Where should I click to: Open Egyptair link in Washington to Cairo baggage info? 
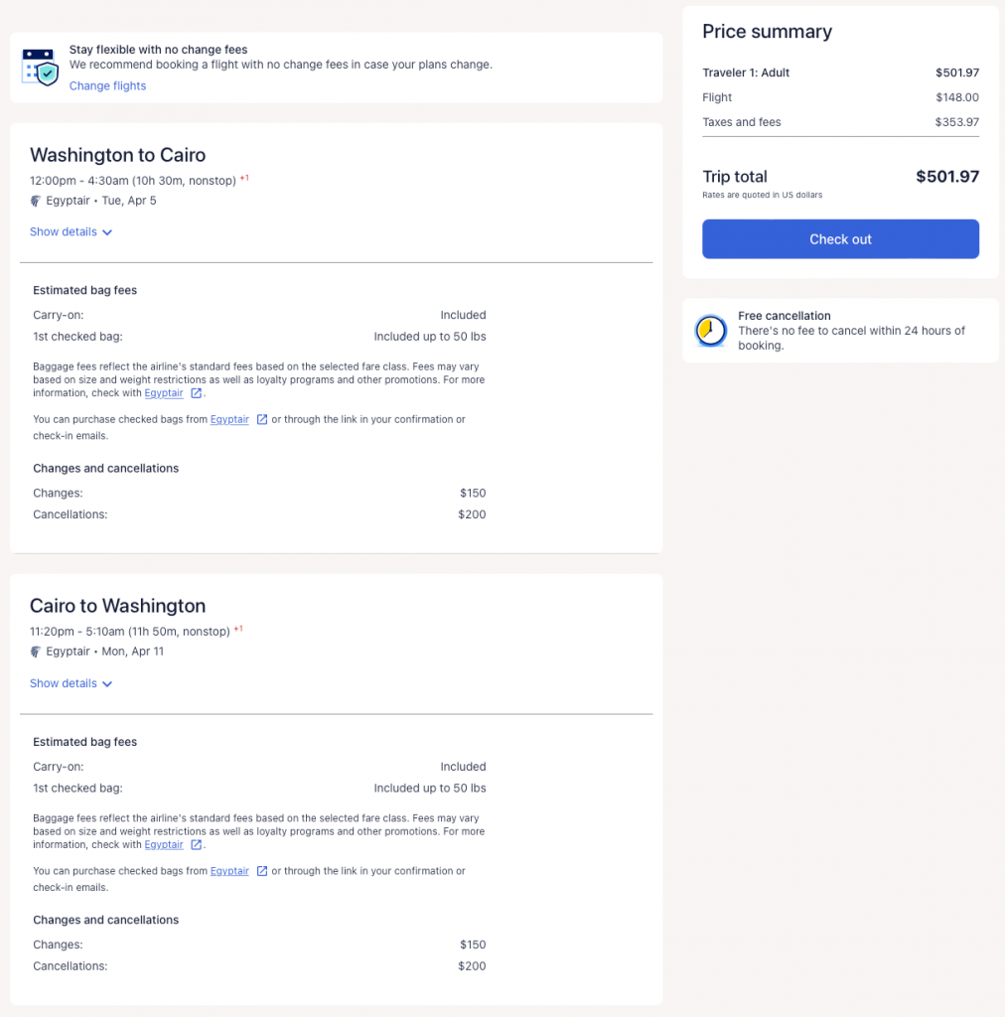(x=164, y=393)
